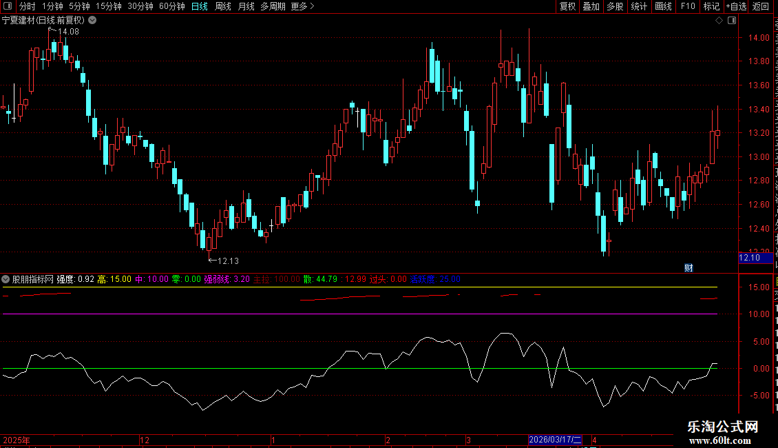This screenshot has width=778, height=448.
Task: Open the 多股 multi-stock view
Action: coord(616,6)
